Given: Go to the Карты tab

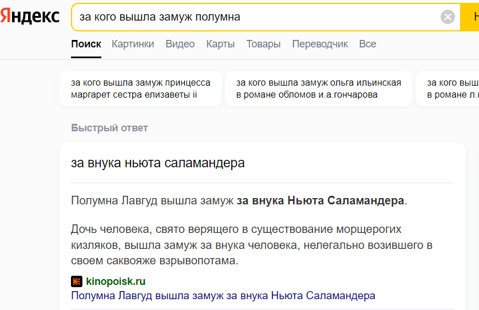Looking at the screenshot, I should 220,44.
